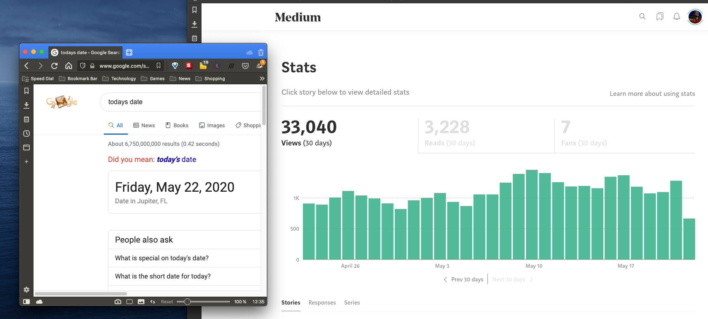Screen dimensions: 708x319
Task: Open the content blocker shield in address bar
Action: coord(83,66)
